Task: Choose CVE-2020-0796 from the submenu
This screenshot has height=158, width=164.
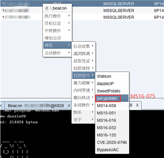Action: tap(112, 142)
